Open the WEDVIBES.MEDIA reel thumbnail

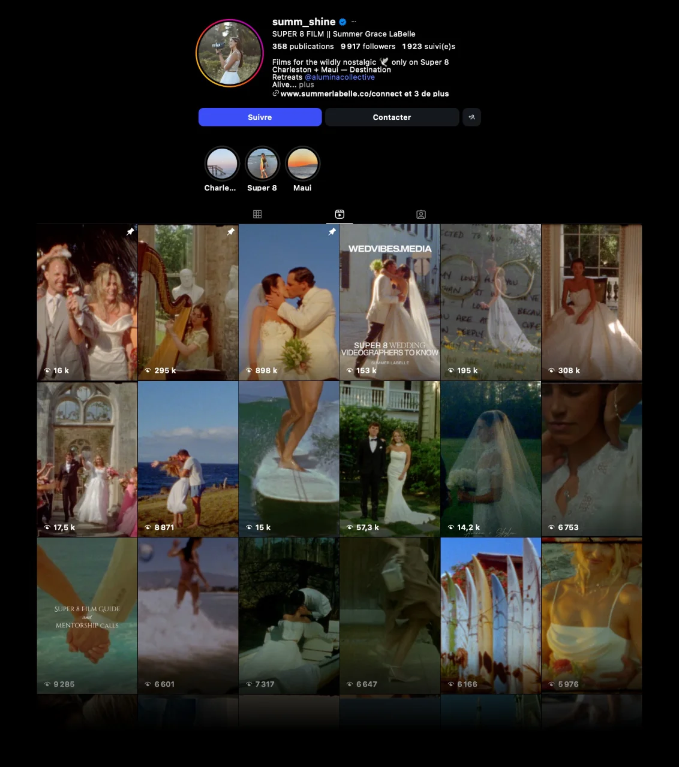390,303
